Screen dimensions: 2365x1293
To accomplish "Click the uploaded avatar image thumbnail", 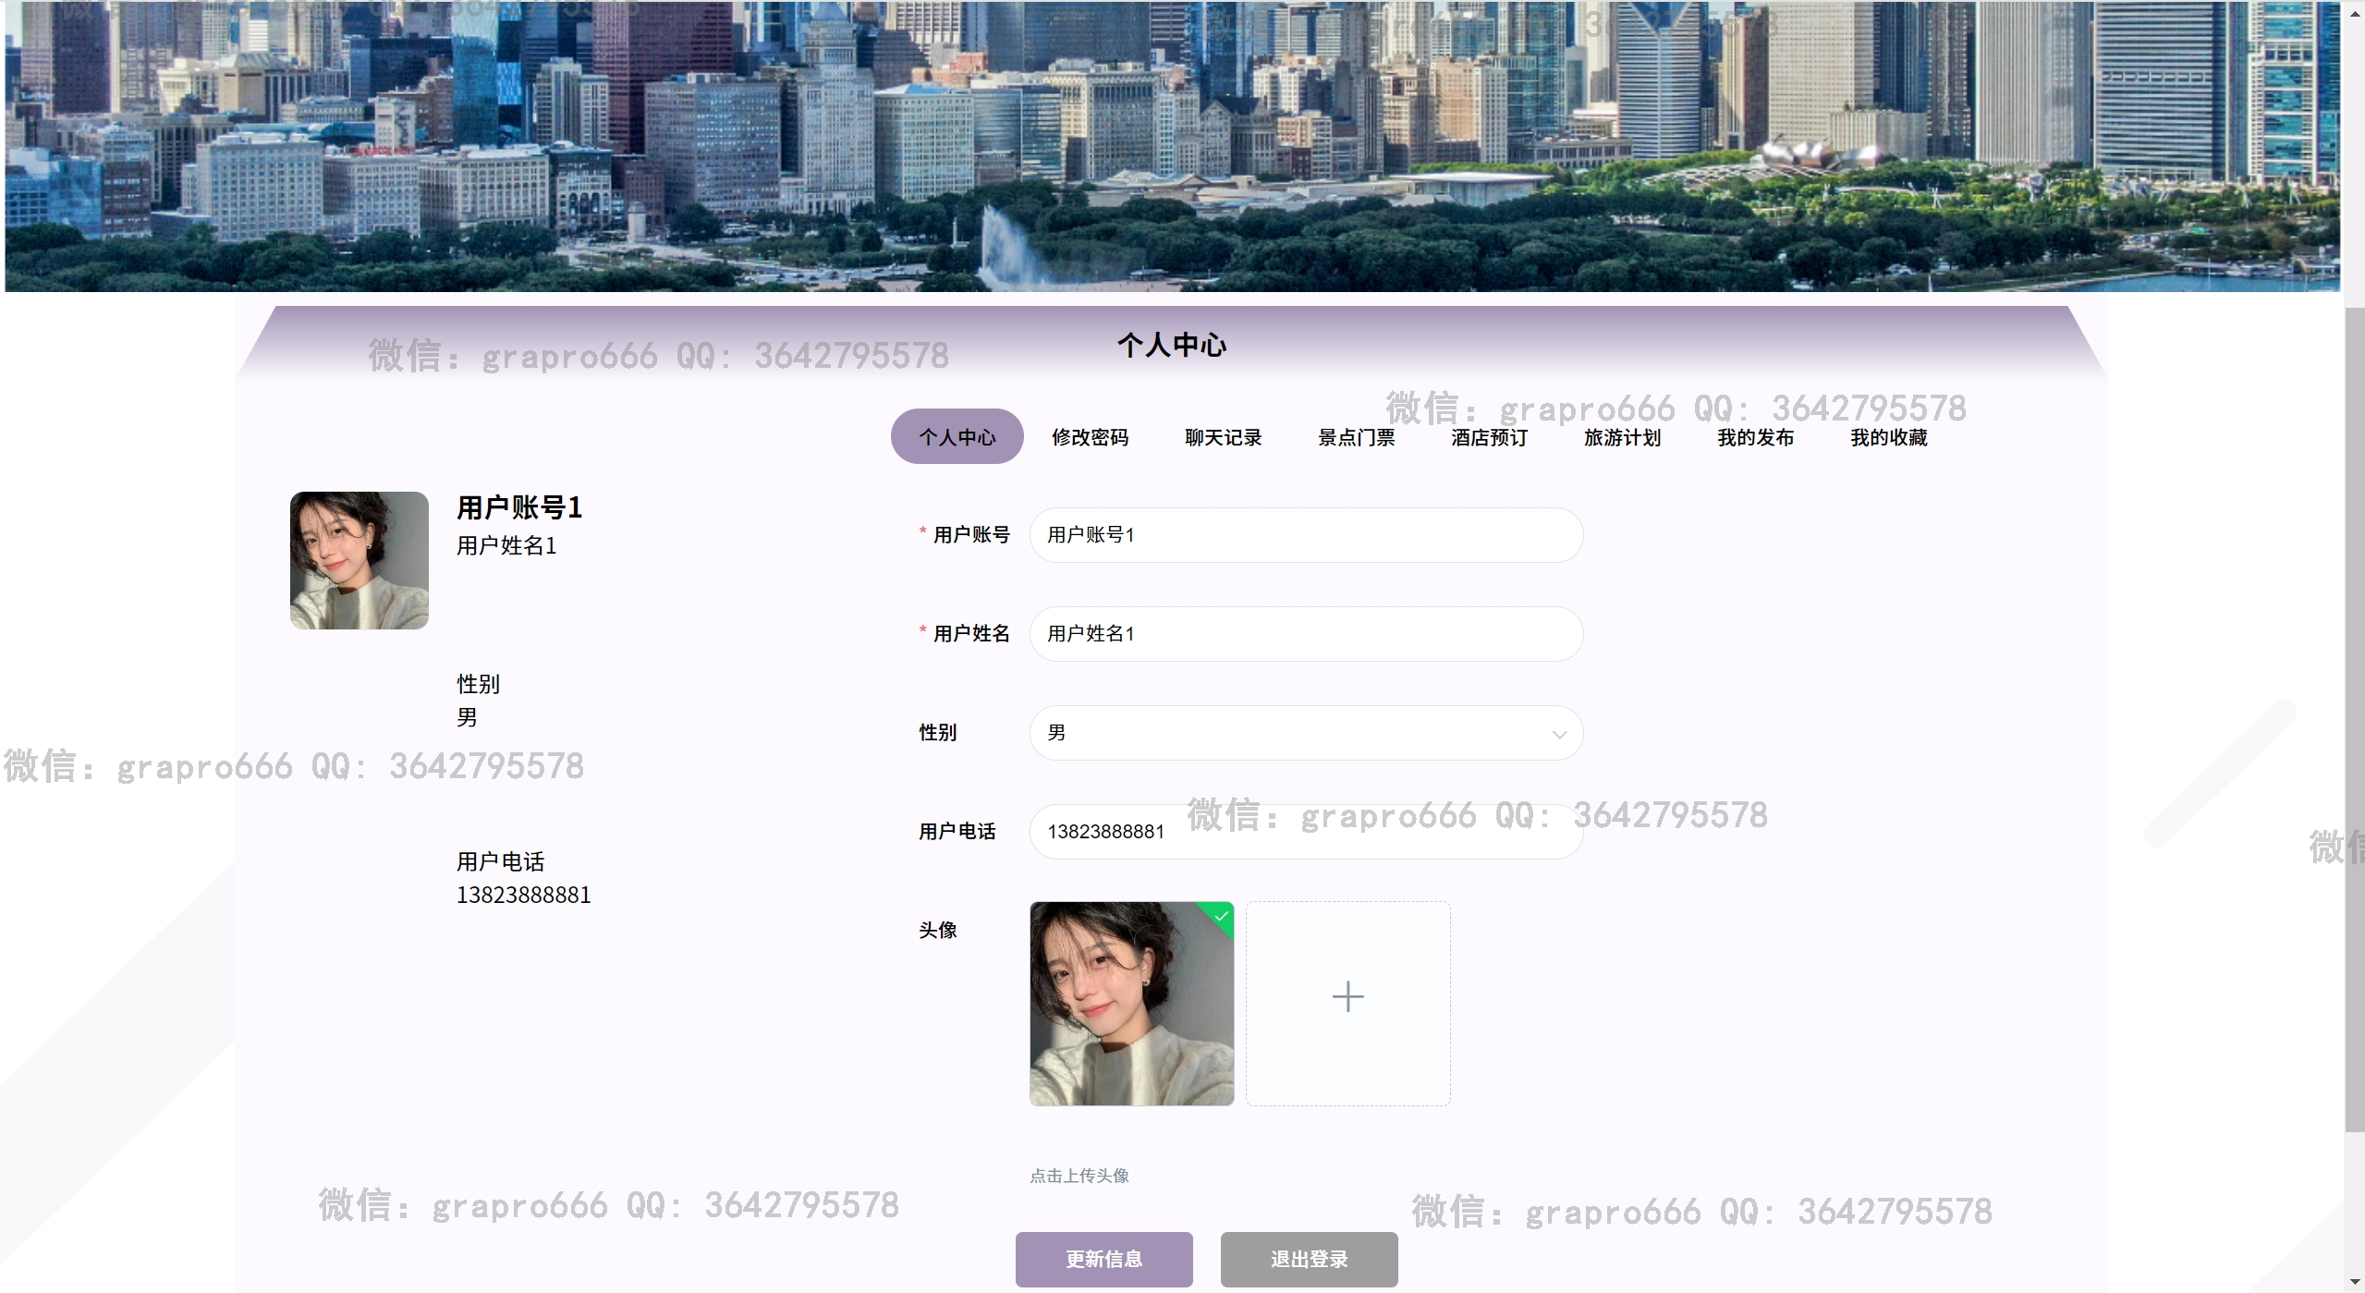I will click(1130, 1004).
